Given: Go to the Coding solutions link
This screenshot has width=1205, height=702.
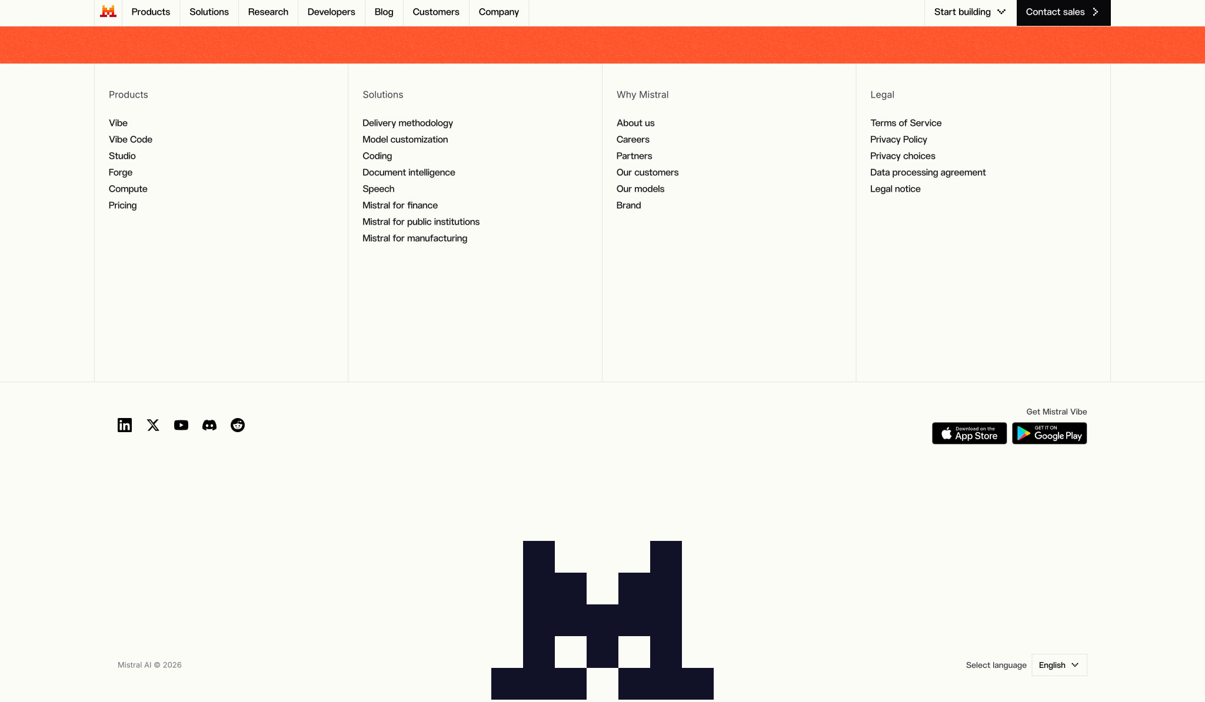Looking at the screenshot, I should click(x=377, y=156).
